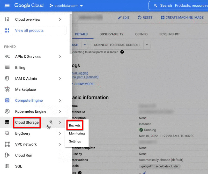This screenshot has width=208, height=174.
Task: Open the hamburger navigation menu
Action: pos(7,6)
